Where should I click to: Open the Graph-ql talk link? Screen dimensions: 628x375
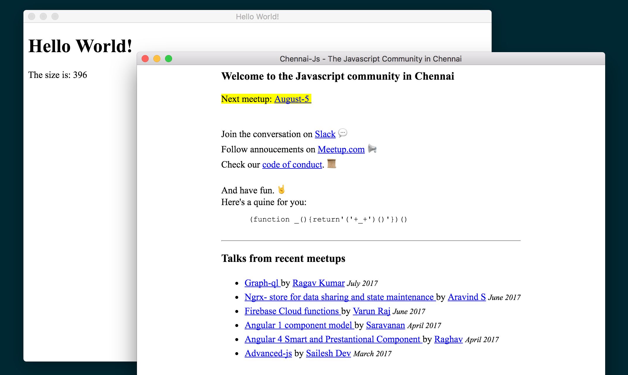(x=262, y=283)
